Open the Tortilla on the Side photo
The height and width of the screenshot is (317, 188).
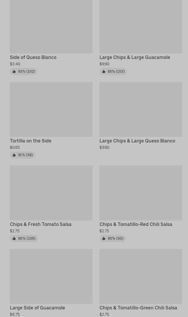click(51, 109)
